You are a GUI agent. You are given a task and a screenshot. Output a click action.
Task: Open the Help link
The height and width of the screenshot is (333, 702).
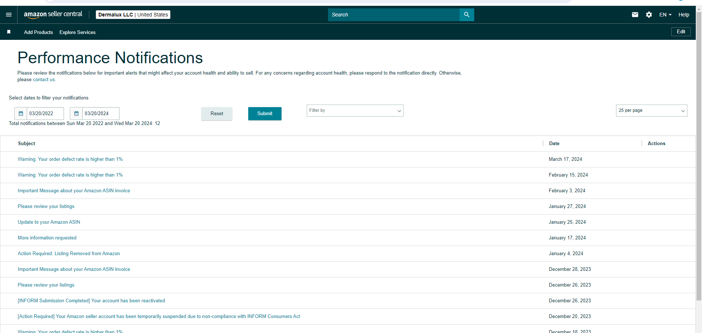point(684,15)
